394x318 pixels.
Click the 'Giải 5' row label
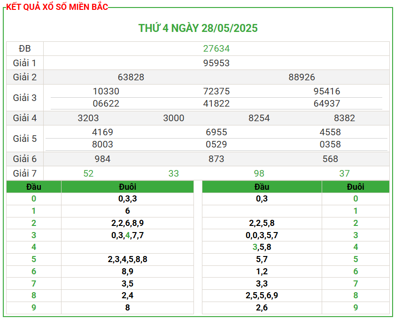(x=24, y=139)
